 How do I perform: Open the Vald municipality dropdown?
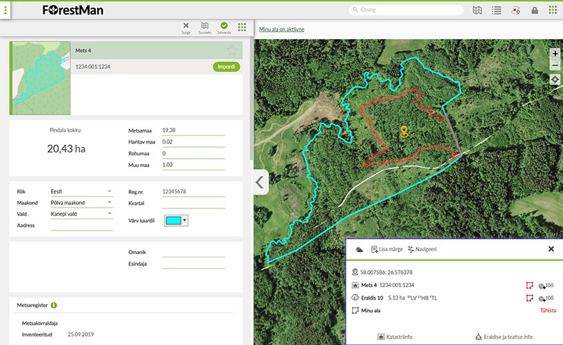[109, 214]
